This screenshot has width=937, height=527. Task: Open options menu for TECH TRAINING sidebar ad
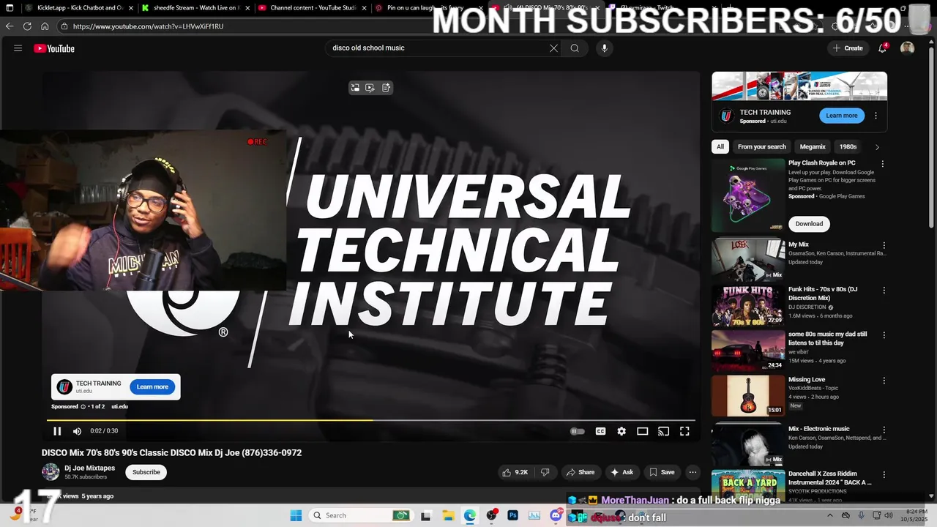[x=876, y=116]
